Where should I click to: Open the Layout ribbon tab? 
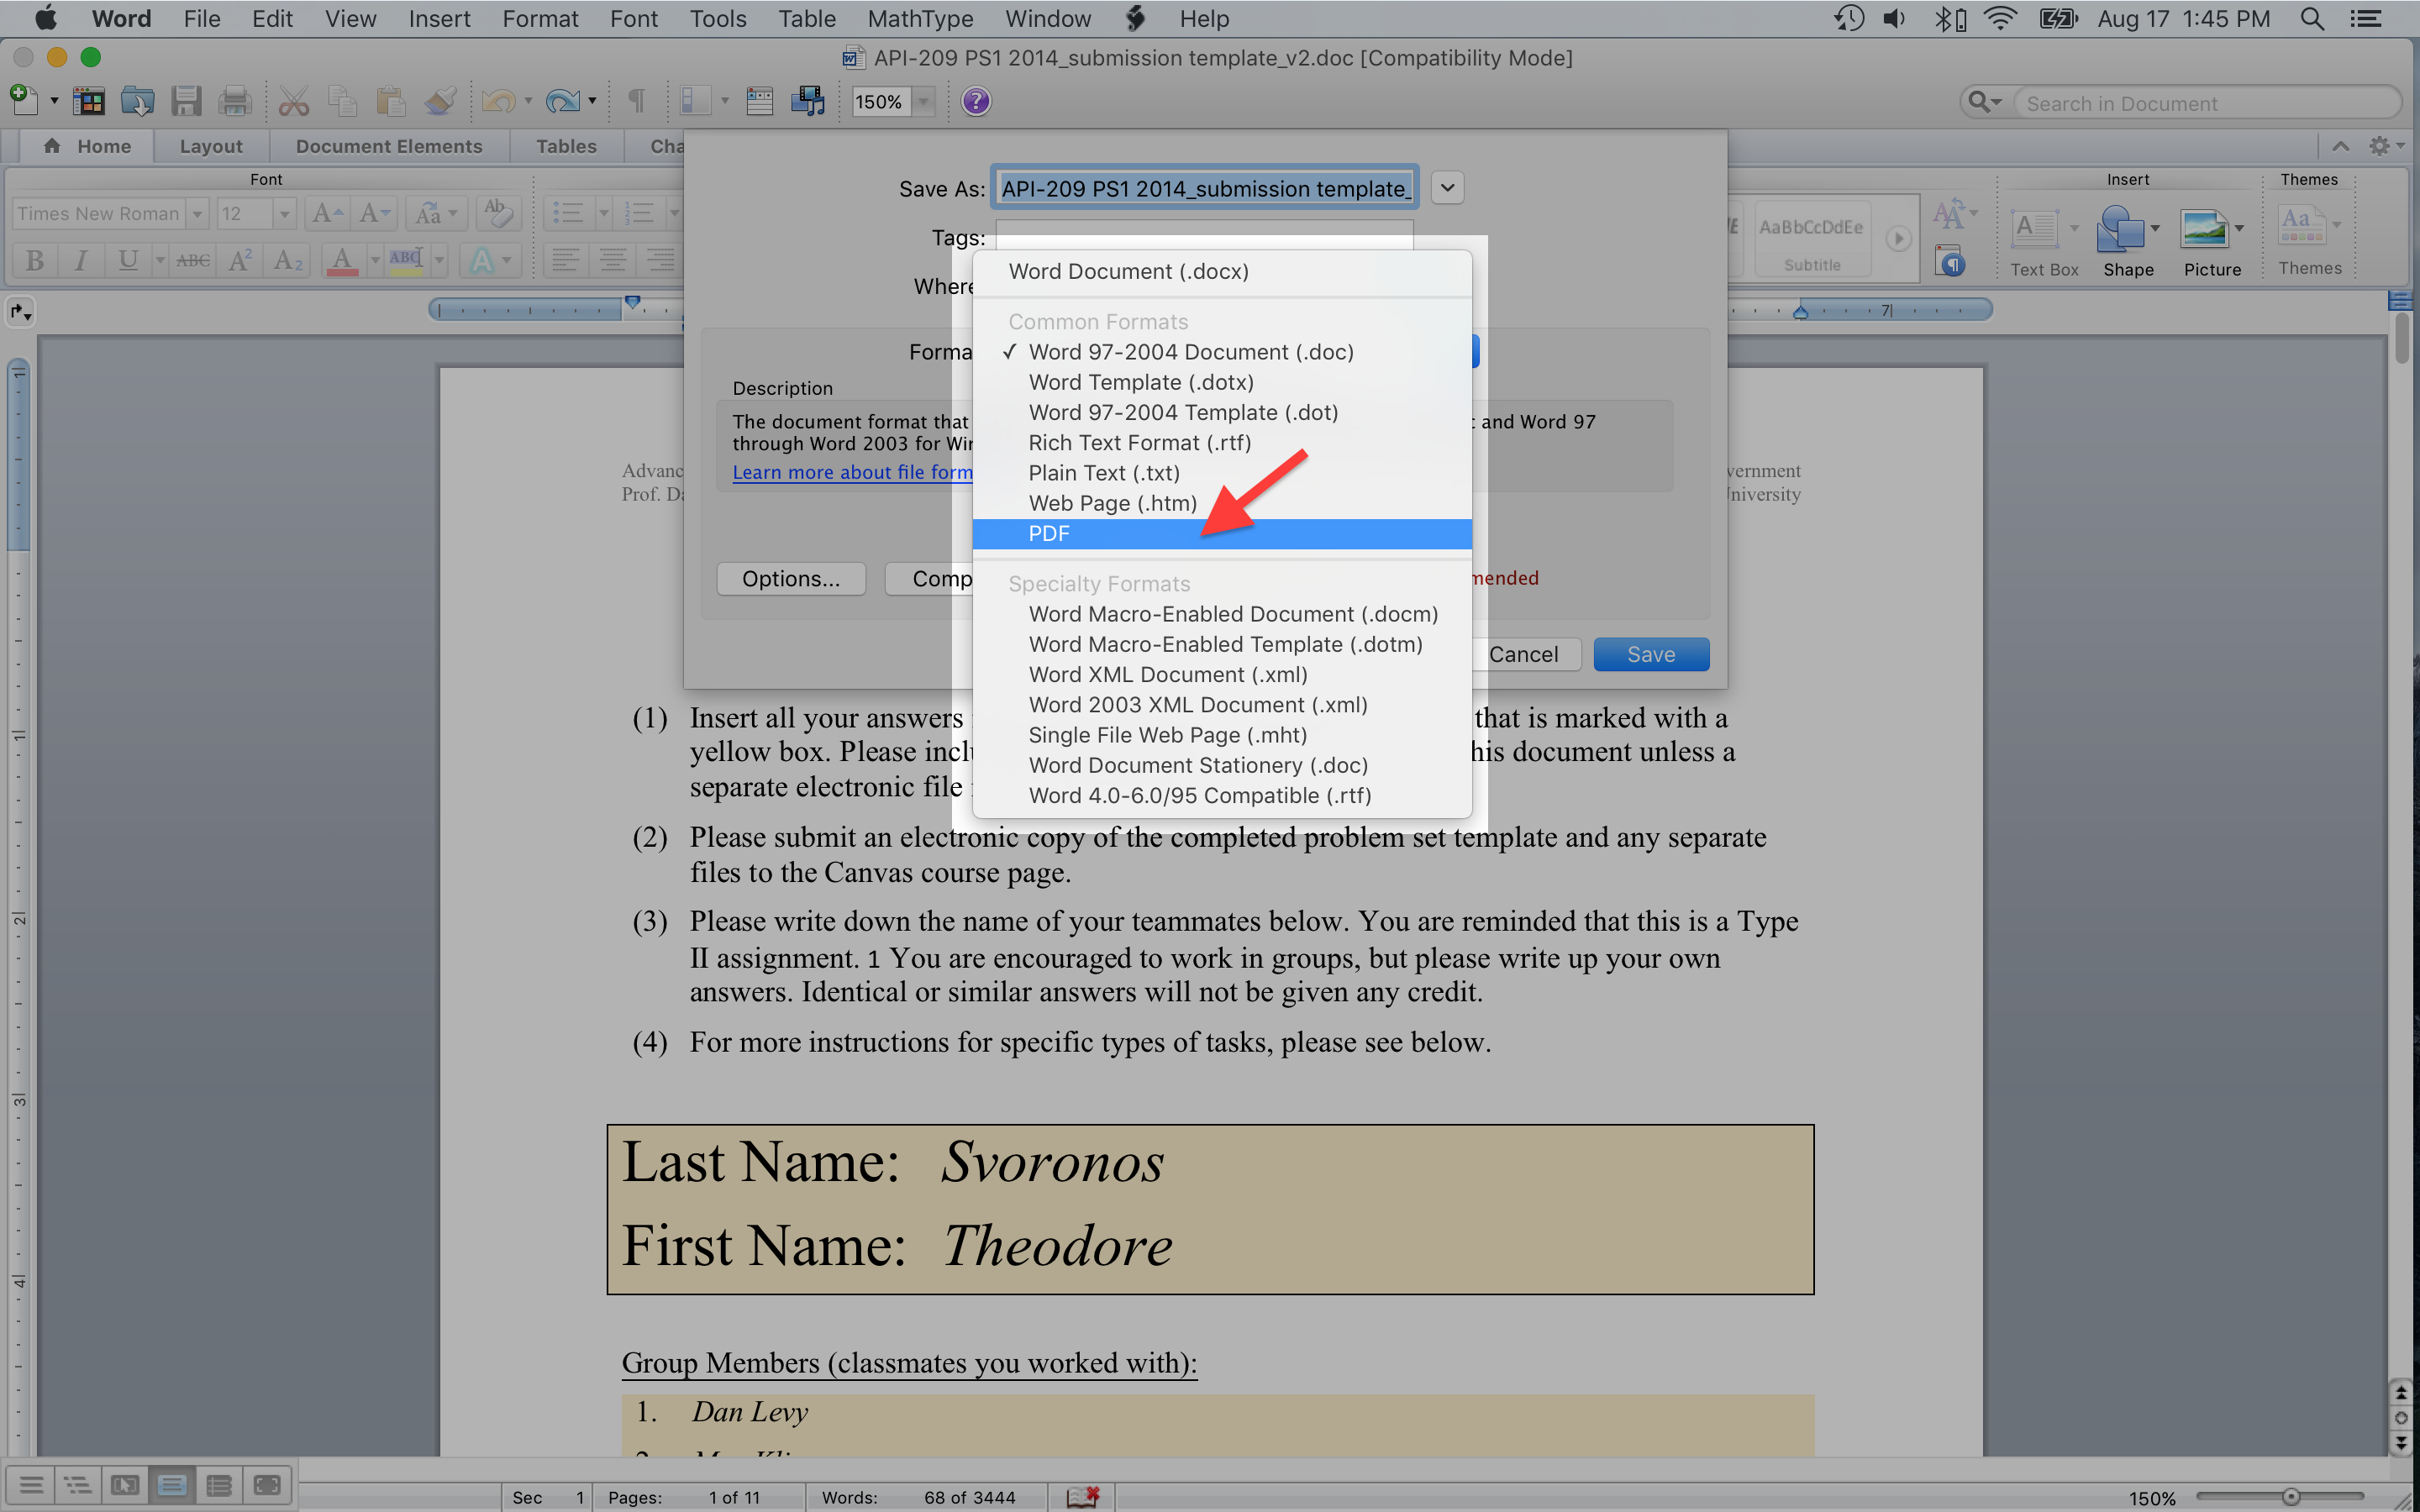[x=211, y=146]
